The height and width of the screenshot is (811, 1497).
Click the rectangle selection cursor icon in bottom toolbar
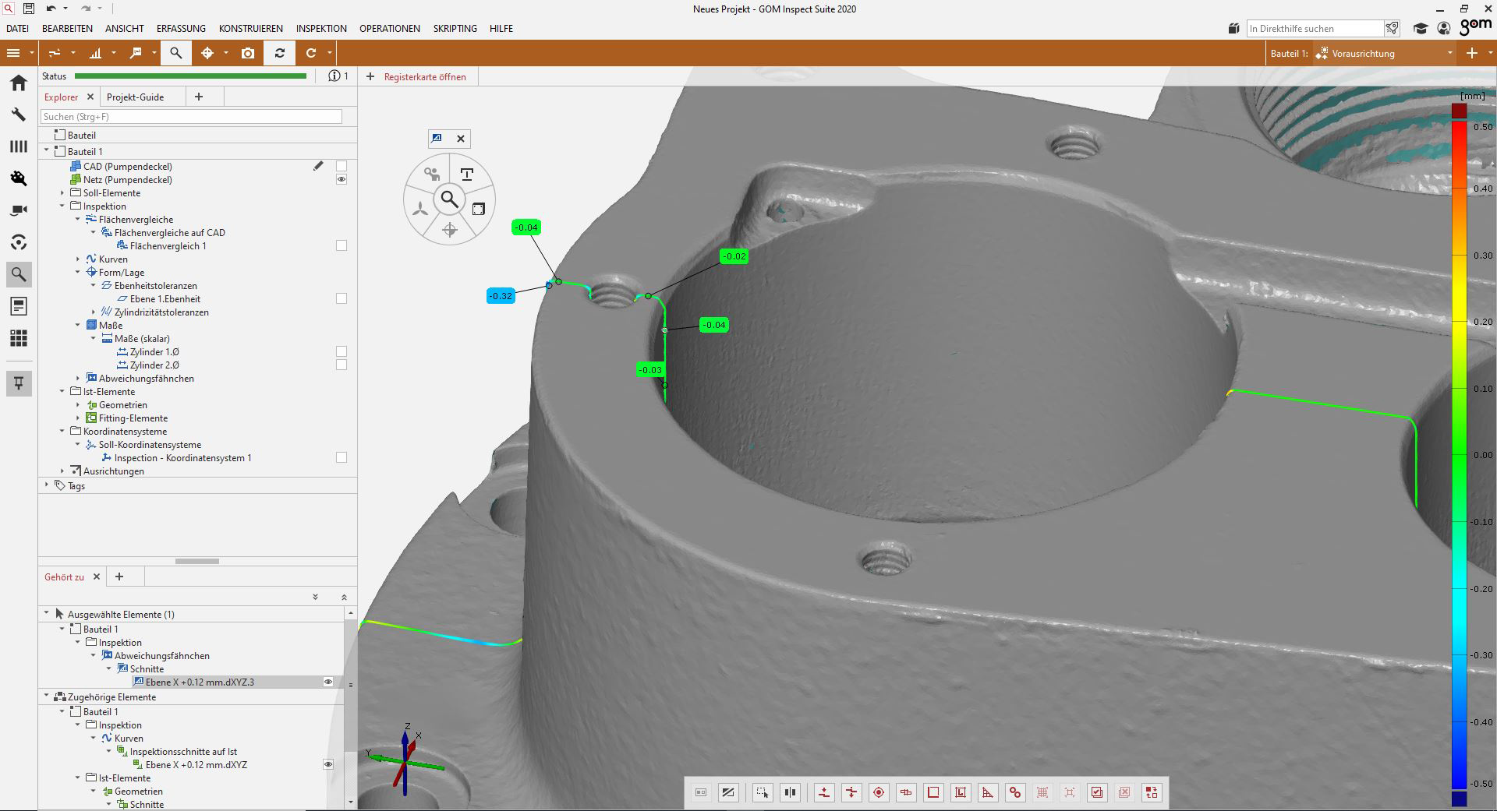point(762,792)
